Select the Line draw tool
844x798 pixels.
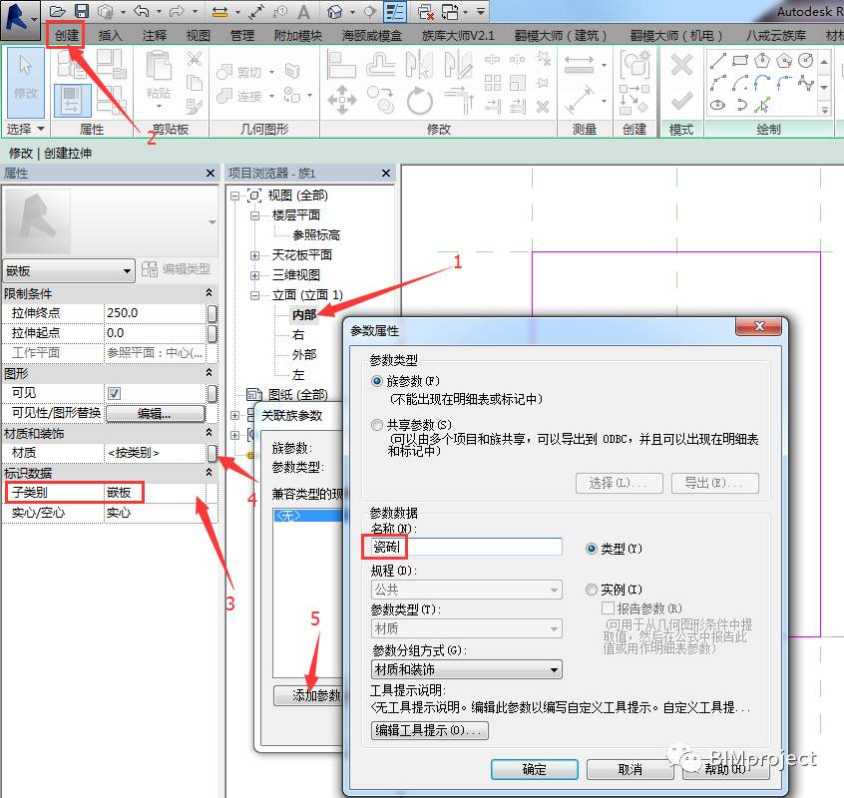717,61
